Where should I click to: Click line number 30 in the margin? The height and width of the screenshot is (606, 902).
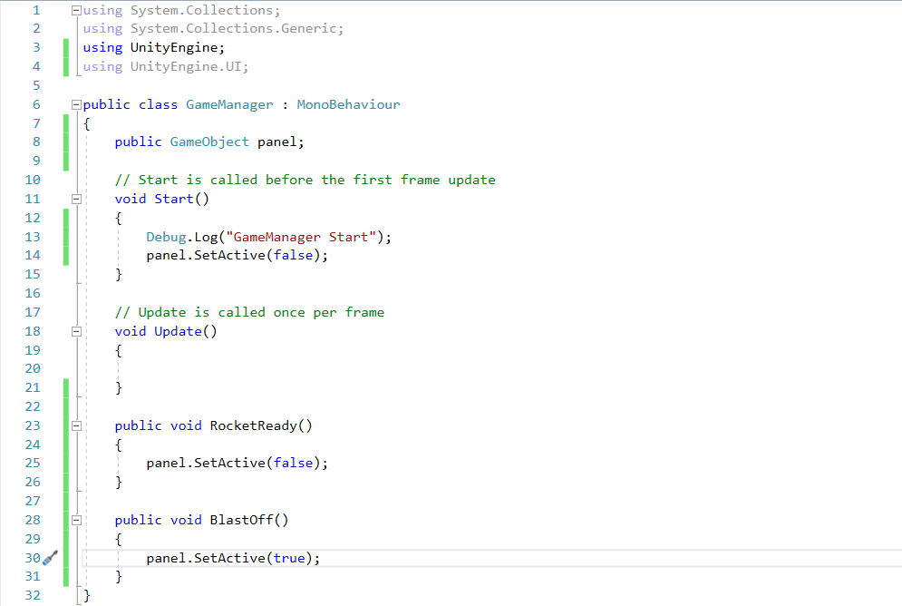click(32, 558)
